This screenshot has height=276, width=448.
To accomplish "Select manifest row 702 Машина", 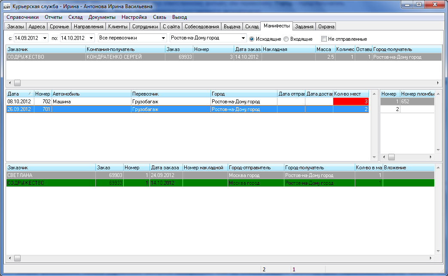I will tap(187, 102).
